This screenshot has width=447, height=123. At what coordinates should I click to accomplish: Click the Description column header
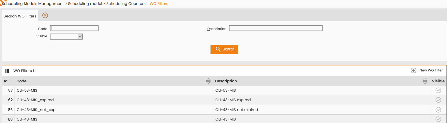226,81
